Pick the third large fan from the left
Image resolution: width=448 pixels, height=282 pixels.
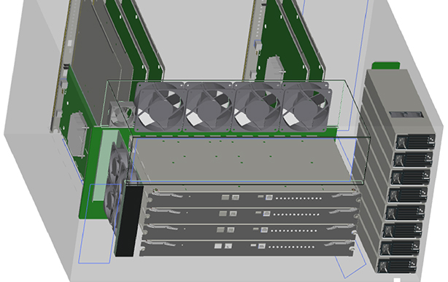click(257, 109)
